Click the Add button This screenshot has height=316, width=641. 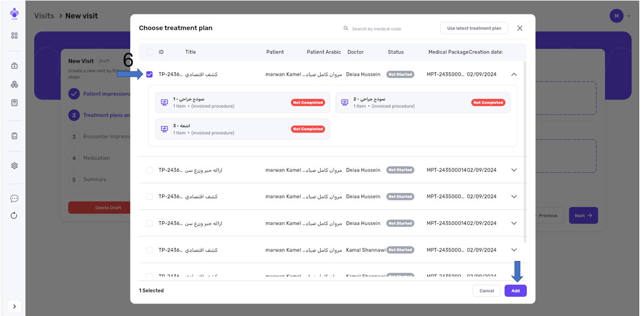click(515, 291)
